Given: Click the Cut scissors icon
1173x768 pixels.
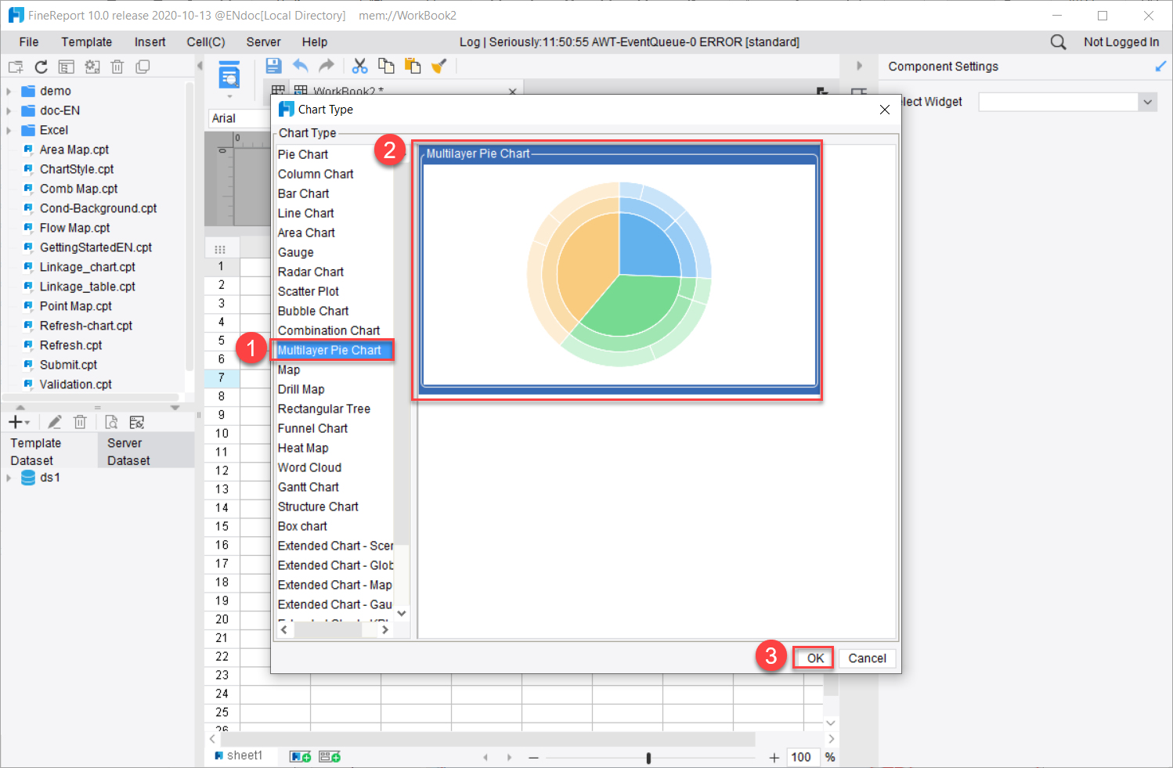Looking at the screenshot, I should (x=359, y=66).
